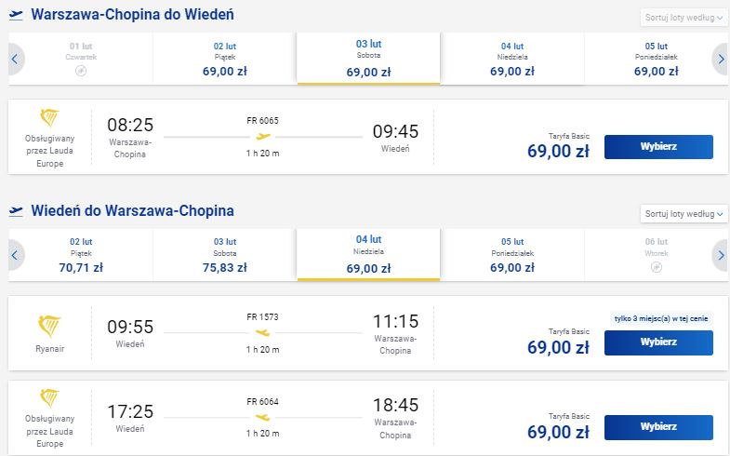The image size is (730, 456).
Task: Click the tylko 3 miejsc(a) w tej cenie notice
Action: click(661, 318)
